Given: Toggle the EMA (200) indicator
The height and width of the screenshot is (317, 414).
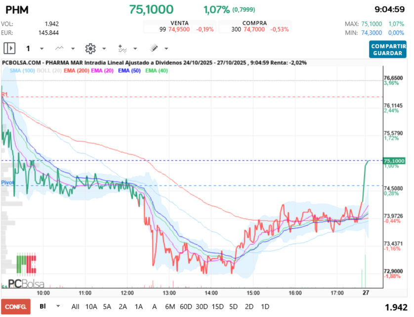Looking at the screenshot, I should 76,71.
